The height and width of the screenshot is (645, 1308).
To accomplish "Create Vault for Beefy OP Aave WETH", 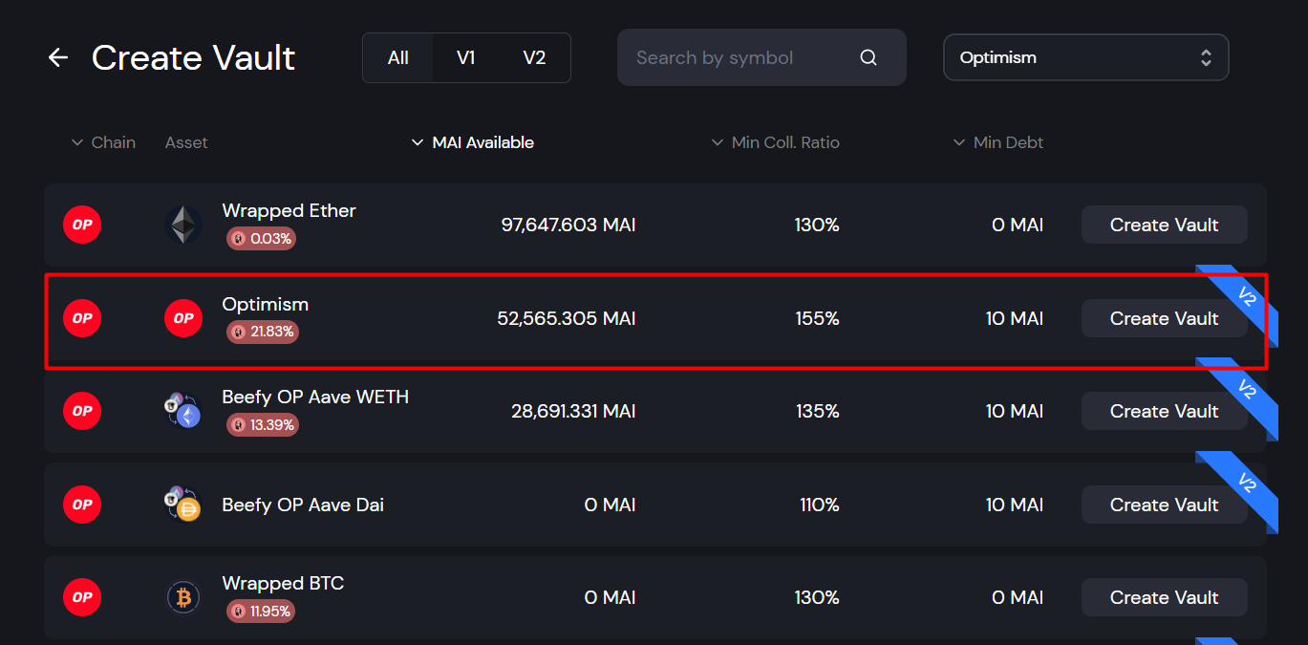I will point(1164,411).
